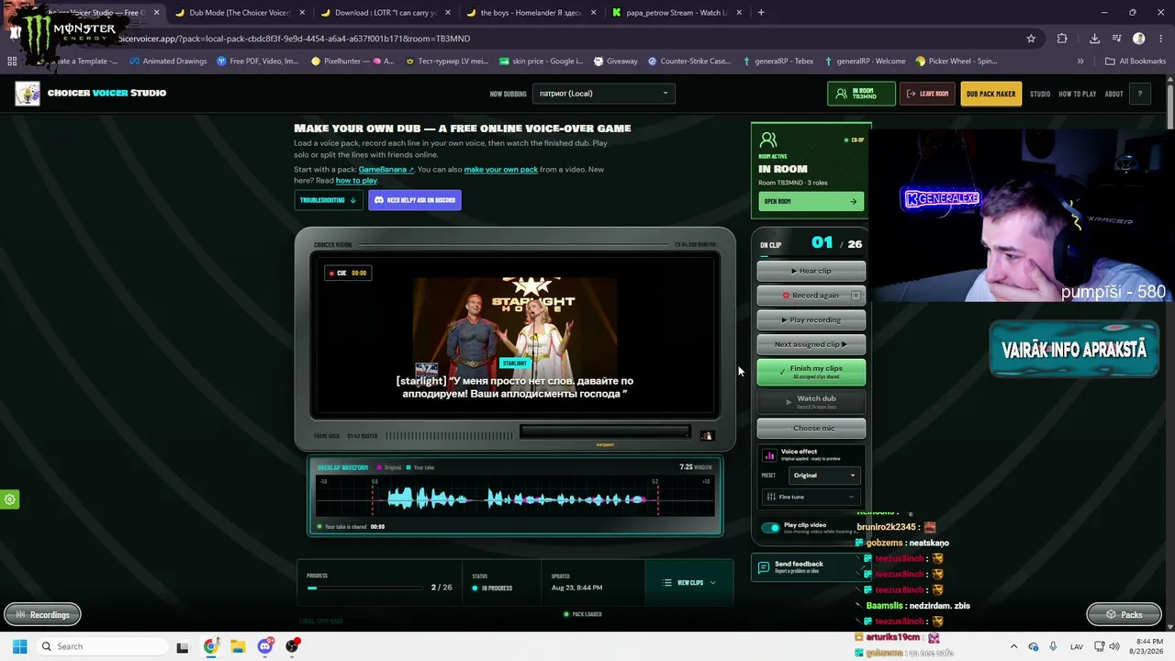Click the Play recording button
Viewport: 1175px width, 661px height.
tap(811, 319)
